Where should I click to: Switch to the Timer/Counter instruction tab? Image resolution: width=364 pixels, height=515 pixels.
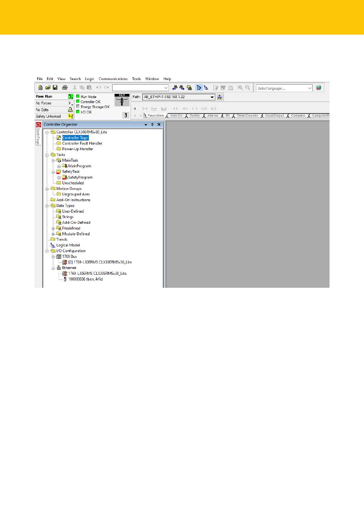click(x=247, y=115)
